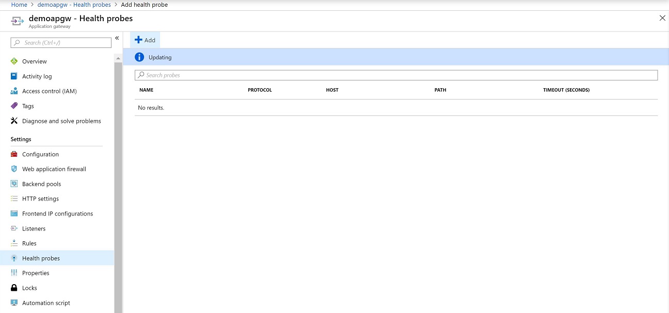Click the No results. text
The width and height of the screenshot is (669, 313).
[151, 108]
